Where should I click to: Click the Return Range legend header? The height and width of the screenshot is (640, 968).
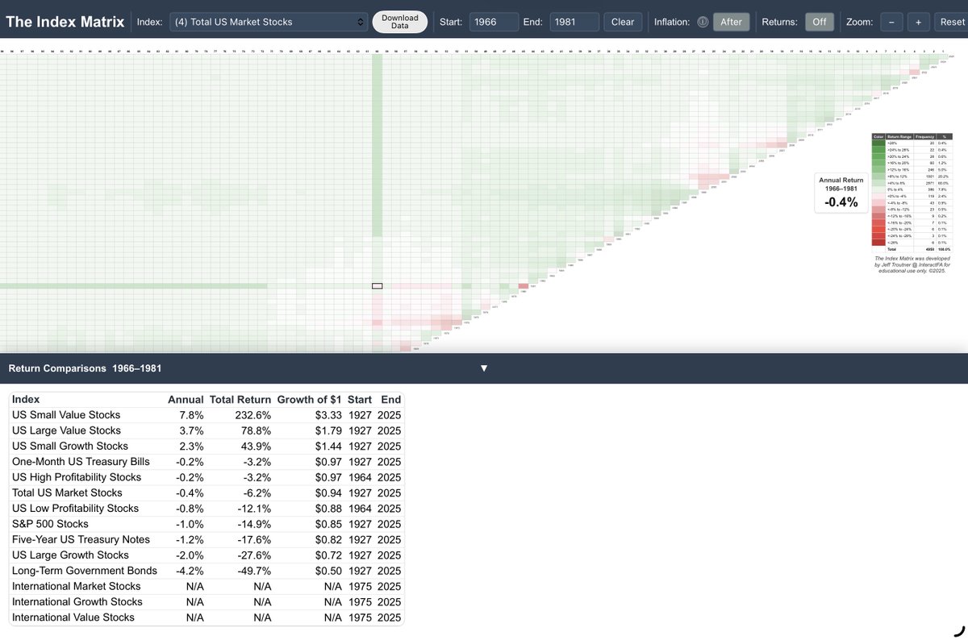point(899,137)
